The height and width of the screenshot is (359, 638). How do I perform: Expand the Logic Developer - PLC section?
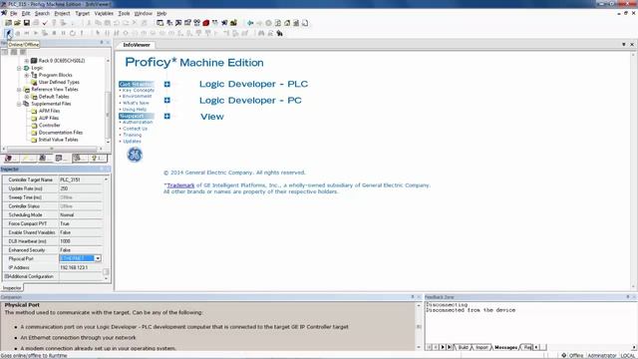pyautogui.click(x=166, y=84)
